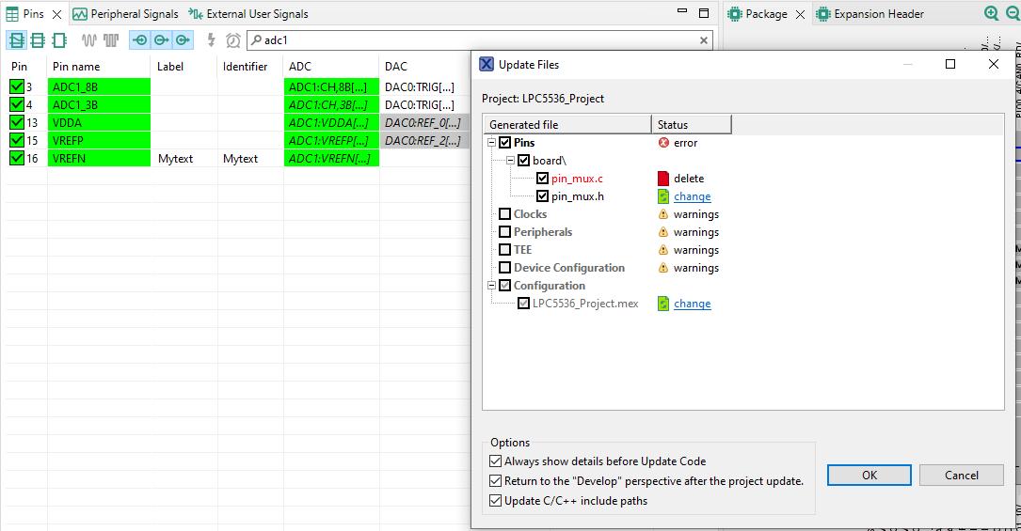The height and width of the screenshot is (531, 1021).
Task: Toggle the input direction pin filter icon
Action: click(140, 40)
